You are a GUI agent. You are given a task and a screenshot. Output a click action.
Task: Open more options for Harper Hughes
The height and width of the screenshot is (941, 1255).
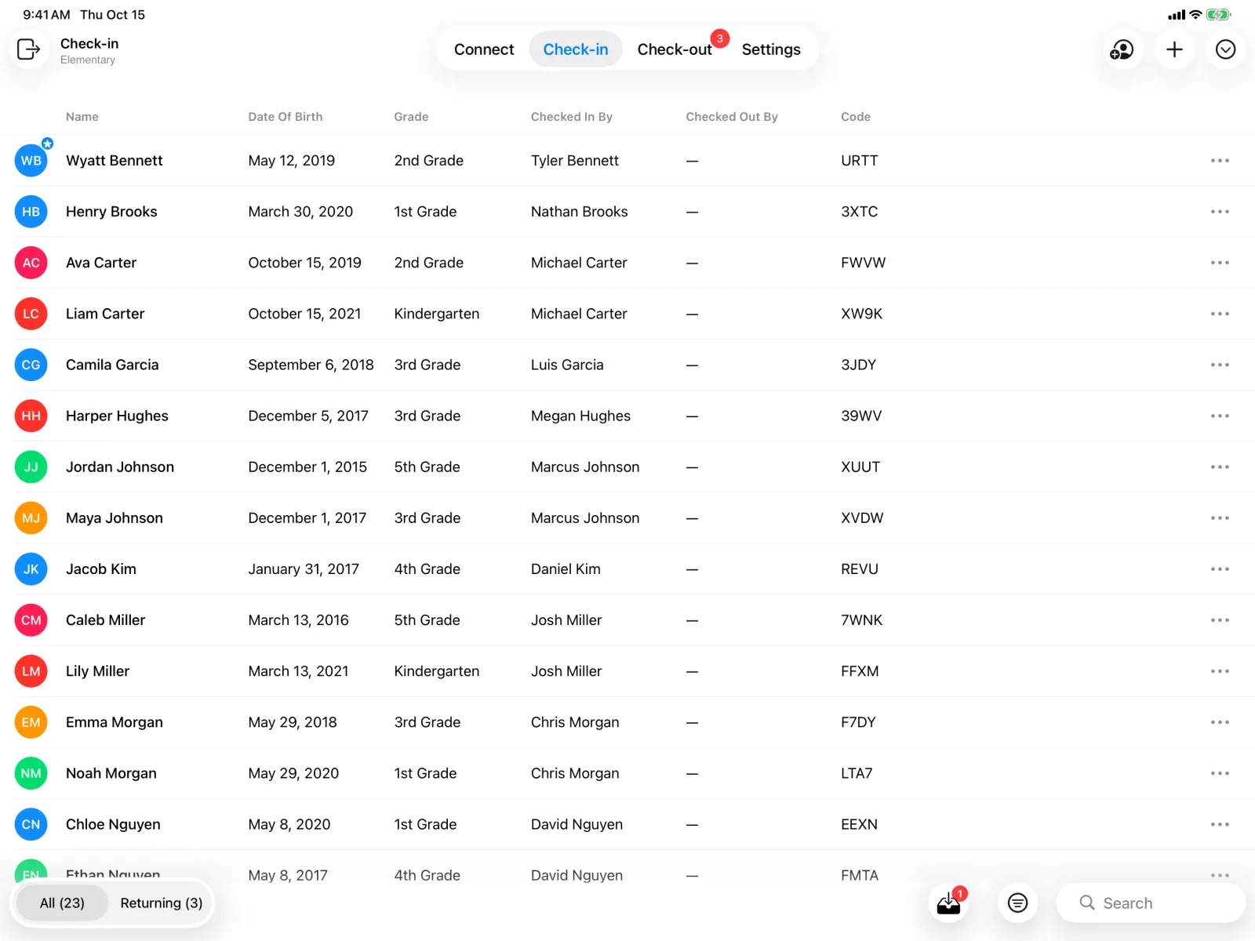[x=1220, y=416]
